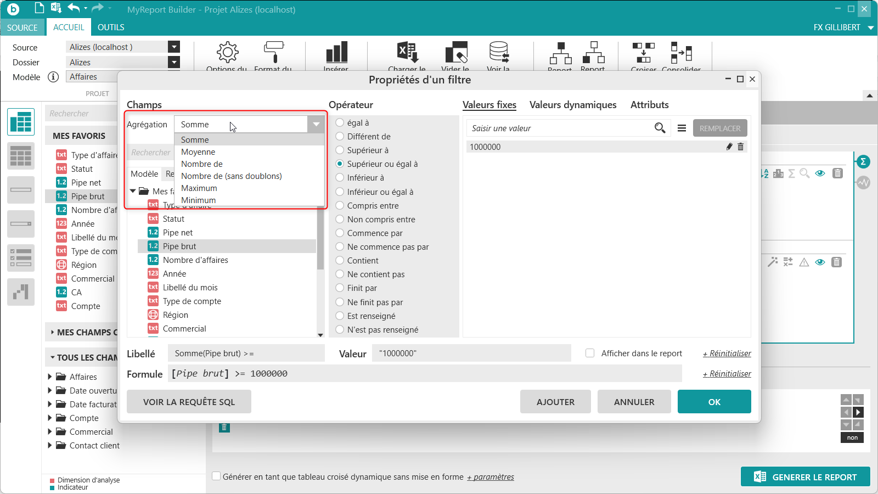This screenshot has width=878, height=494.
Task: Click the VOIR LA REQUÊTE SQL button
Action: [189, 402]
